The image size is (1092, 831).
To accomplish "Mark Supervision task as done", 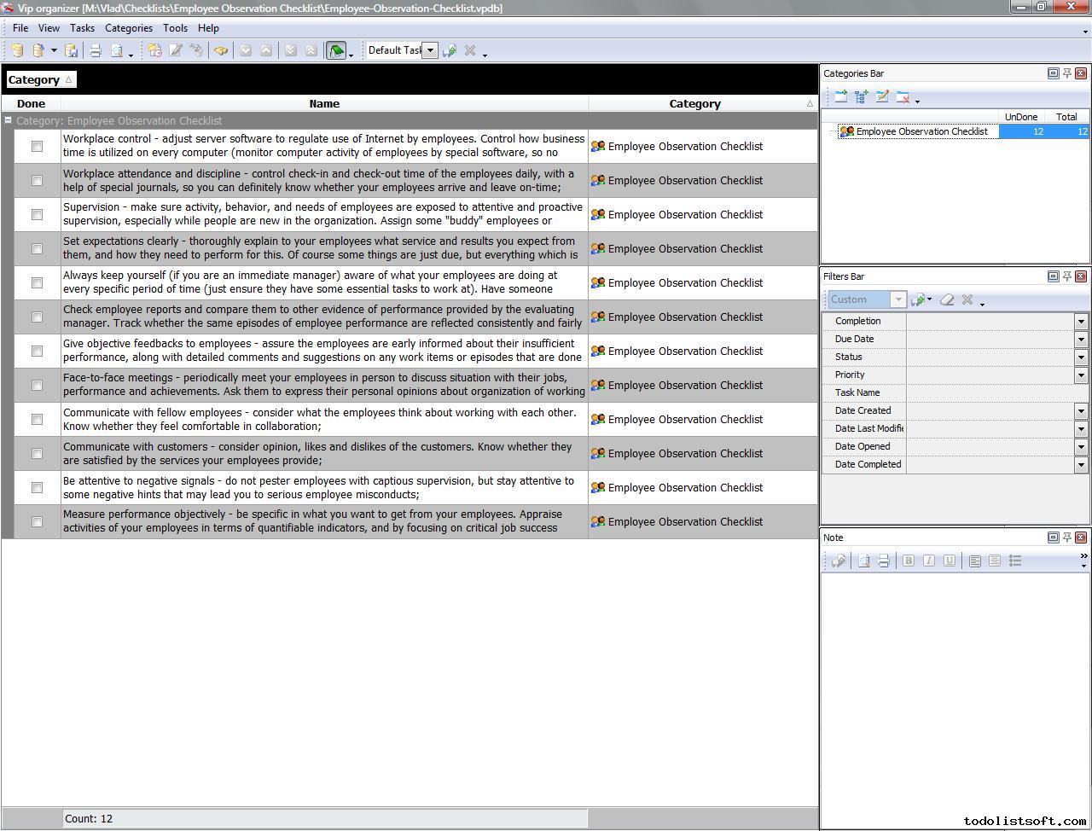I will 37,215.
